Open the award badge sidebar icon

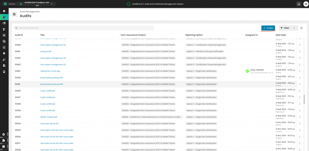tap(4, 72)
